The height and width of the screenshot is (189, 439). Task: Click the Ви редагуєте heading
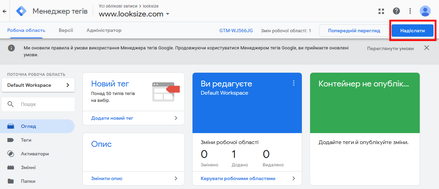227,84
